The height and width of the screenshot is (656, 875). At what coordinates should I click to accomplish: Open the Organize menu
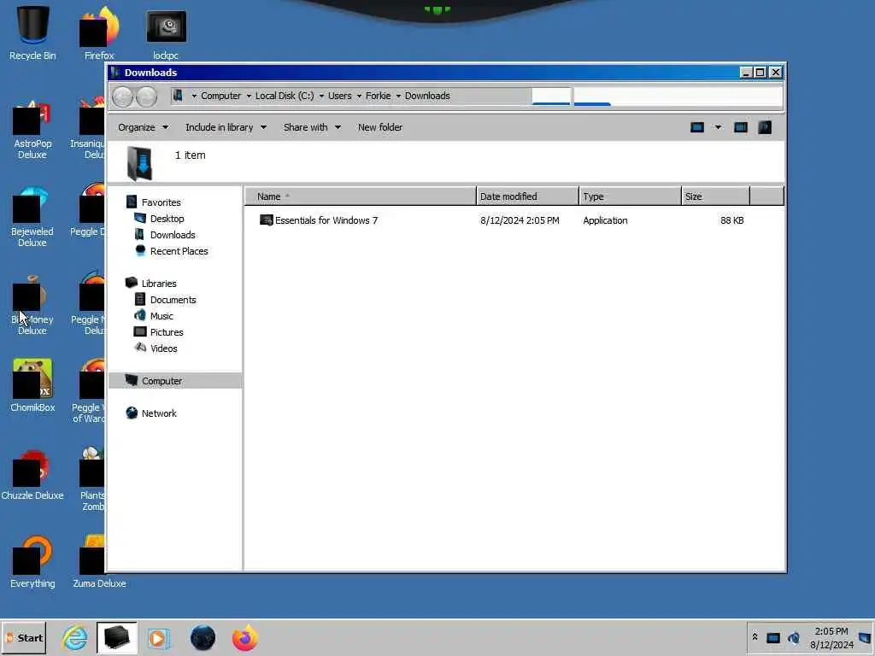143,127
